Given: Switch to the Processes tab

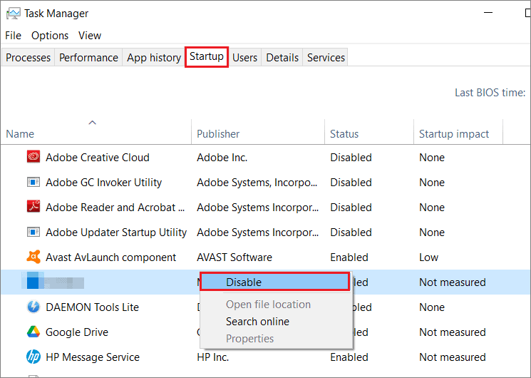Looking at the screenshot, I should click(28, 58).
